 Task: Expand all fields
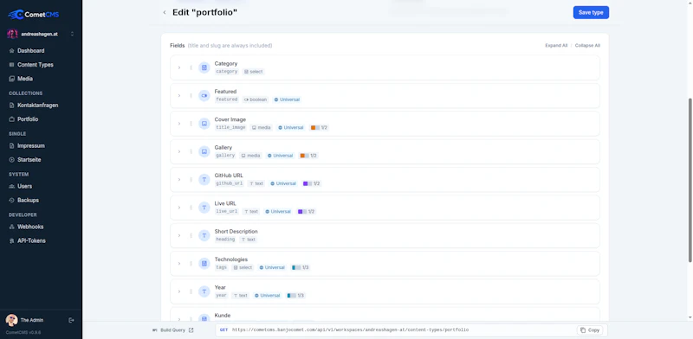tap(556, 46)
